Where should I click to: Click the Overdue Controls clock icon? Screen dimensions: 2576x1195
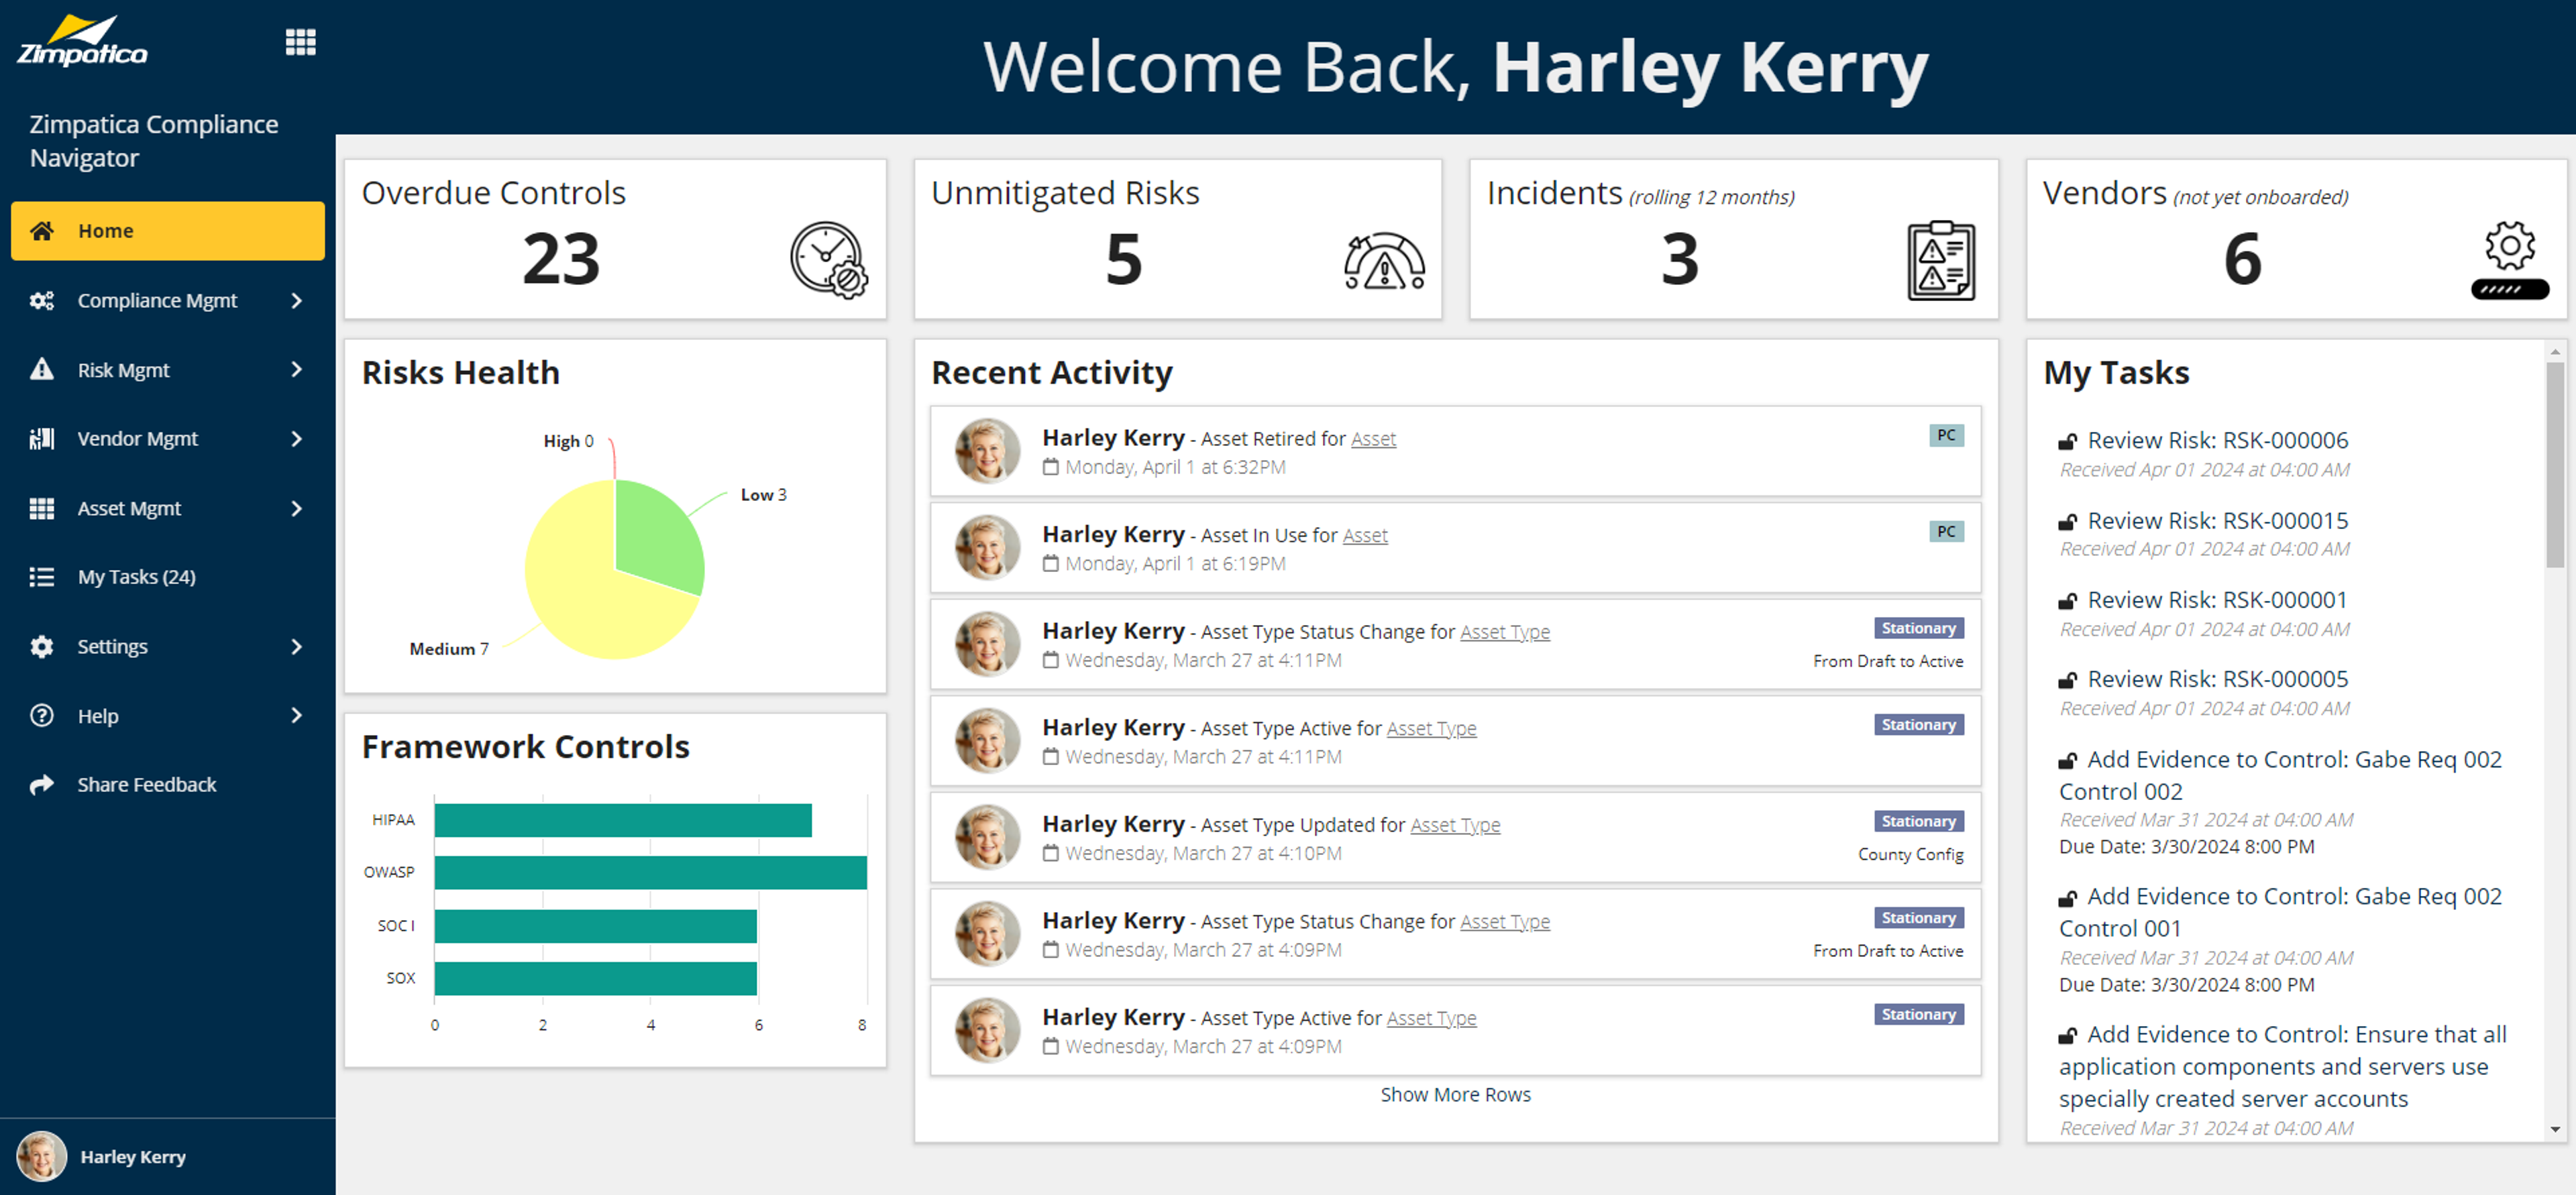tap(828, 260)
